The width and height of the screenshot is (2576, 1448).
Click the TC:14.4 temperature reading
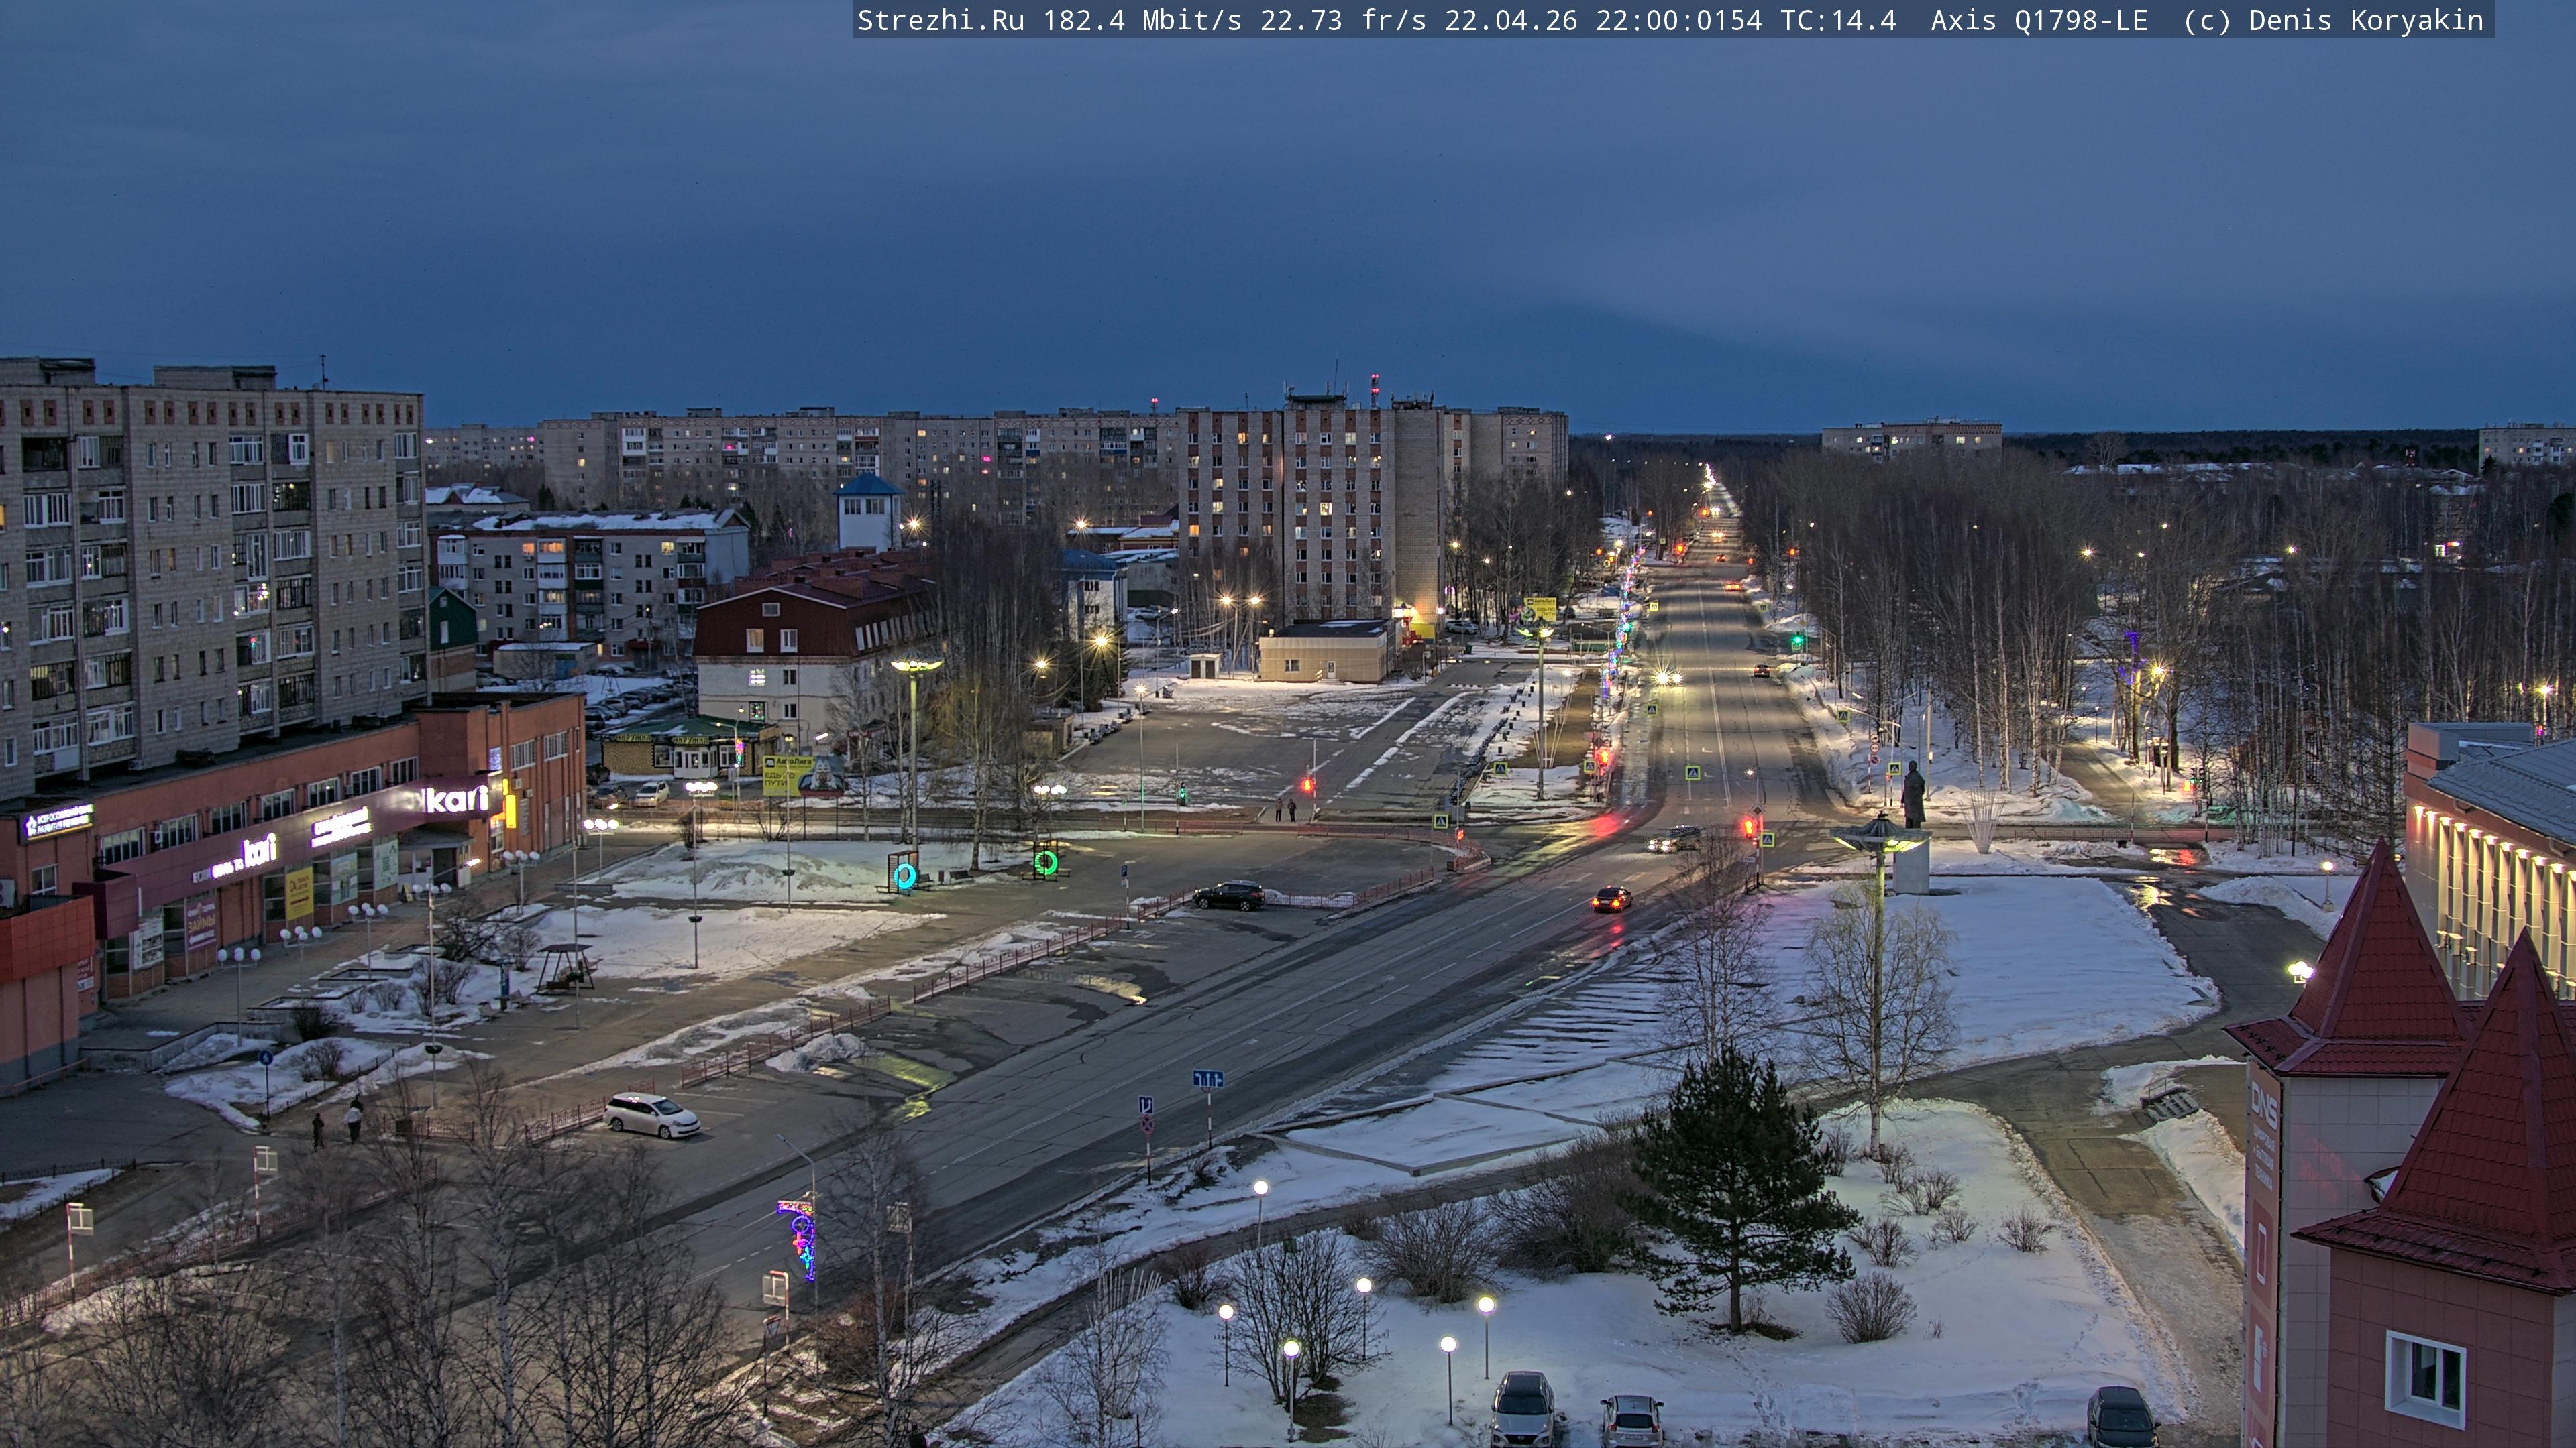click(1838, 20)
